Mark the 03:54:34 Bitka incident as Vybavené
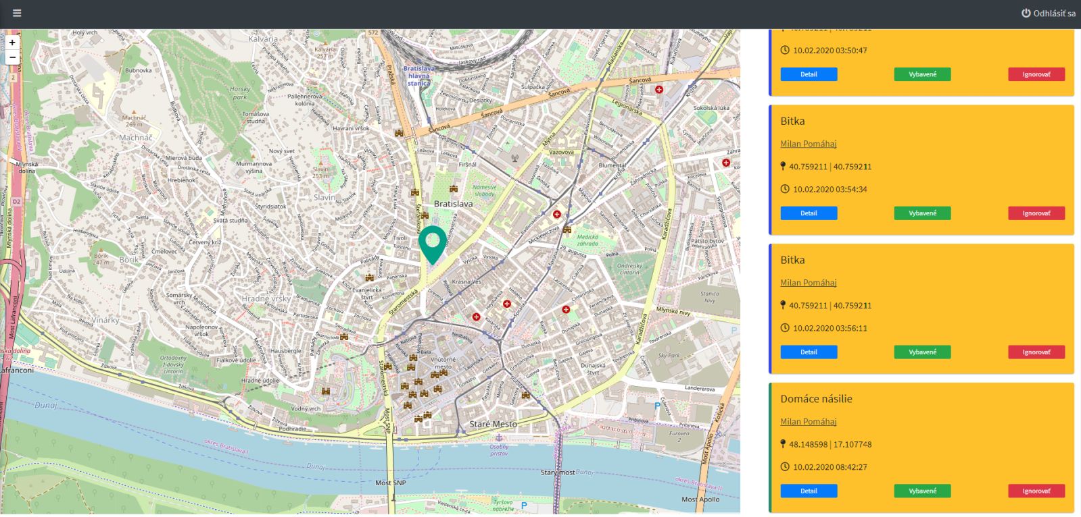This screenshot has height=517, width=1081. coord(922,213)
